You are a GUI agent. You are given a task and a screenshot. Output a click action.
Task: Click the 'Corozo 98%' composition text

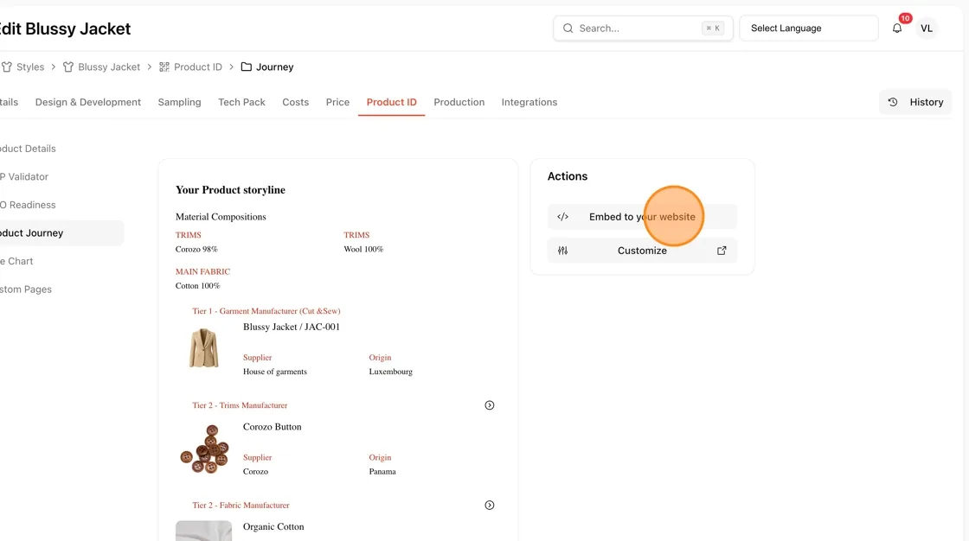pos(196,250)
